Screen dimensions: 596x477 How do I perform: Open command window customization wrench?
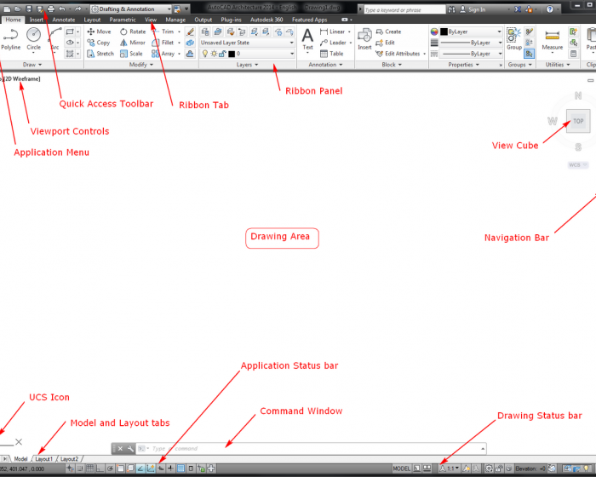tap(130, 449)
